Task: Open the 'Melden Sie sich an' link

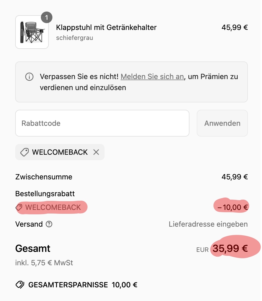Action: point(152,77)
